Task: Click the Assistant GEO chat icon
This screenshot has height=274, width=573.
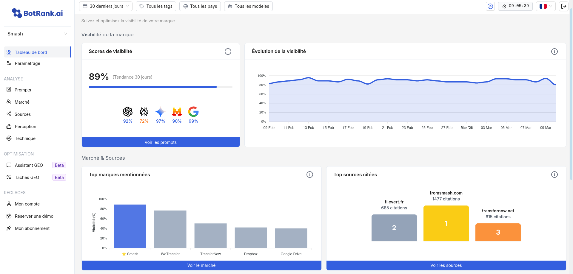Action: [x=9, y=165]
